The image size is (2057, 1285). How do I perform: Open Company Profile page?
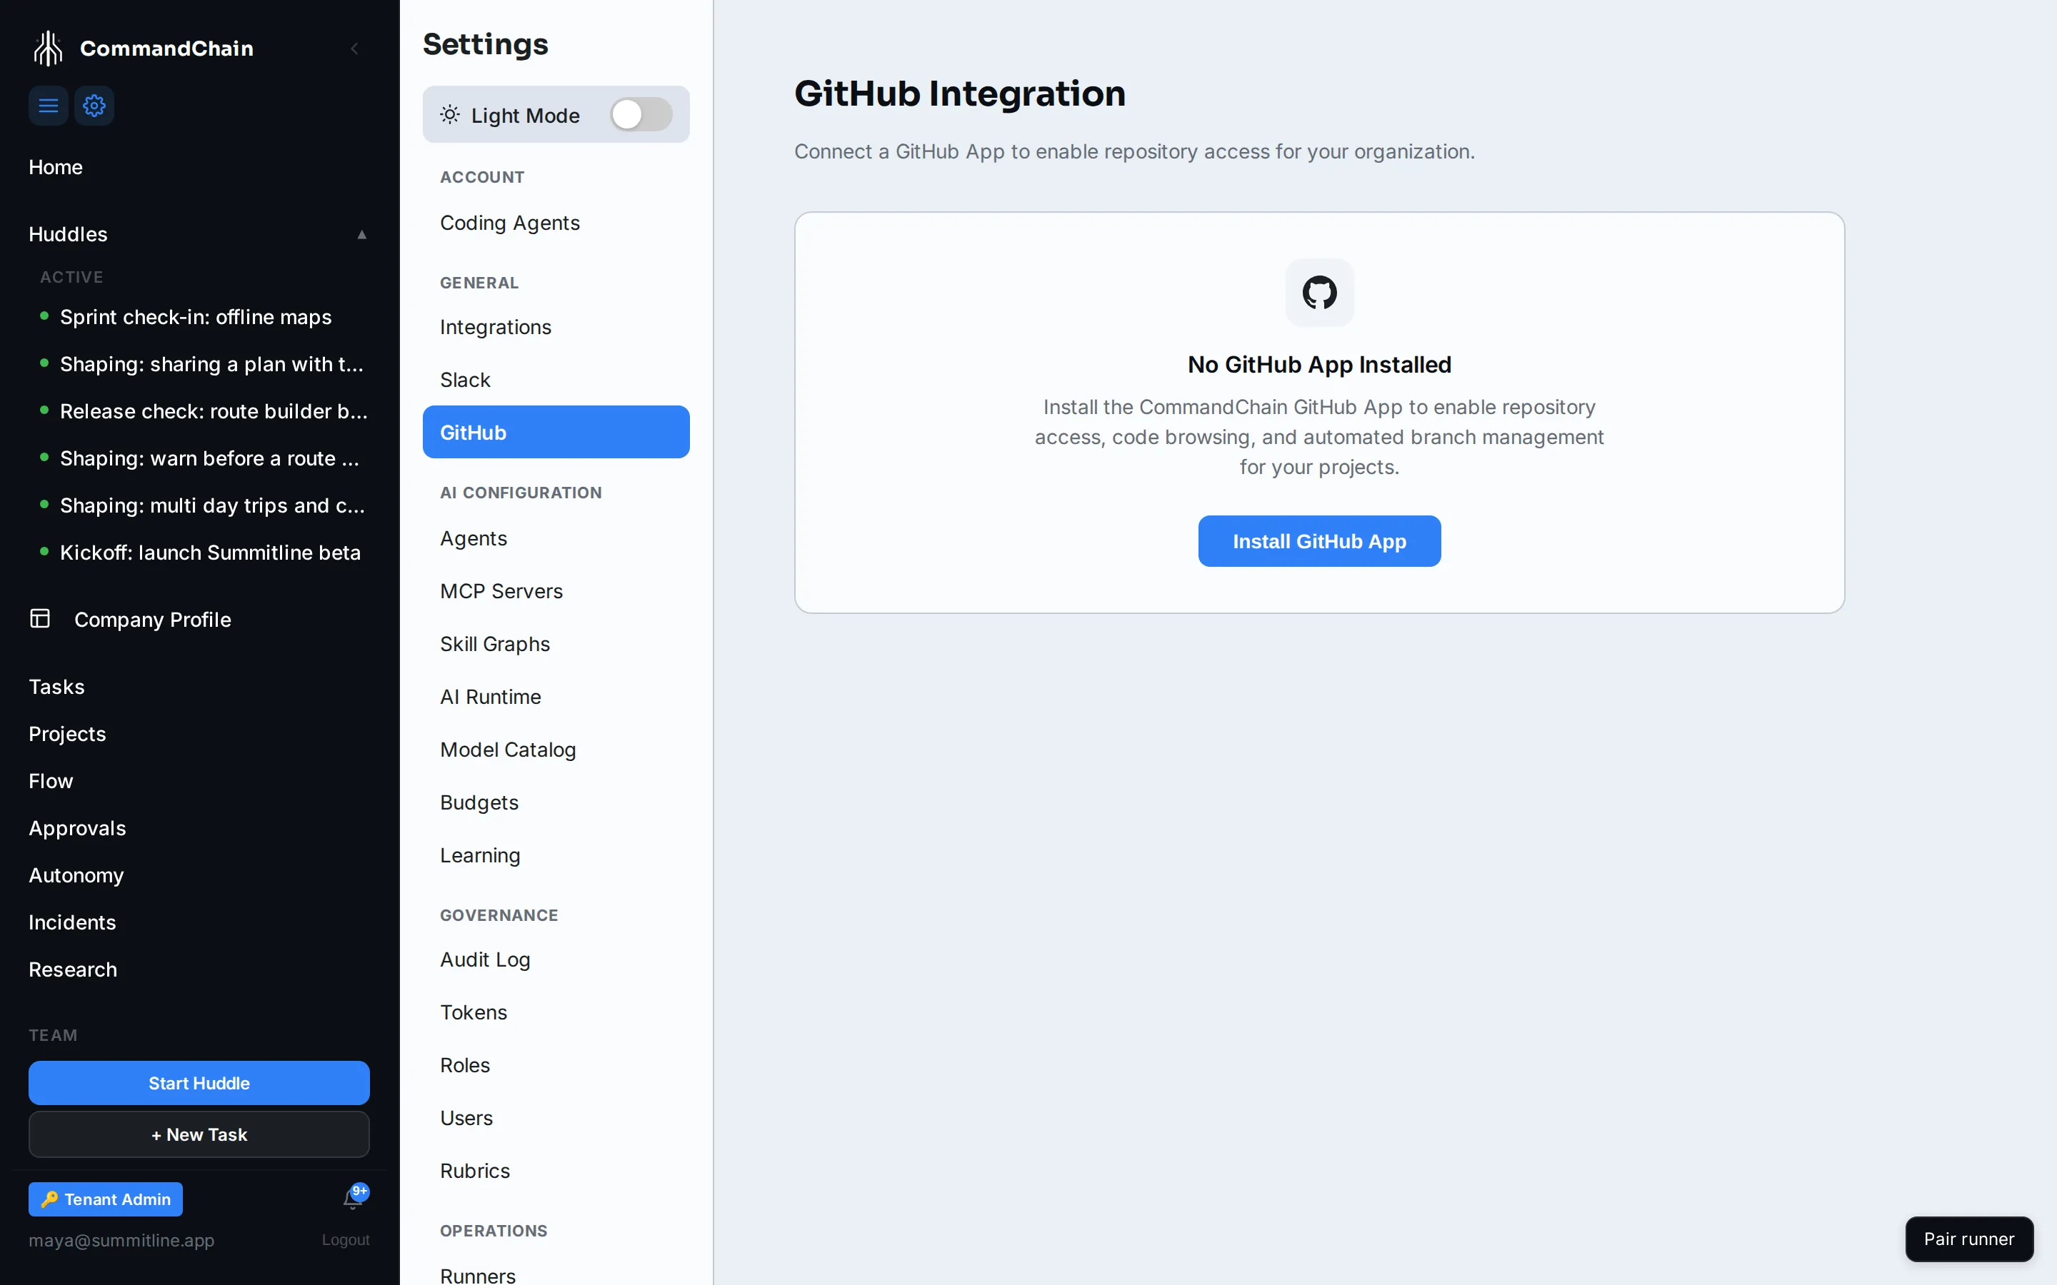[152, 620]
